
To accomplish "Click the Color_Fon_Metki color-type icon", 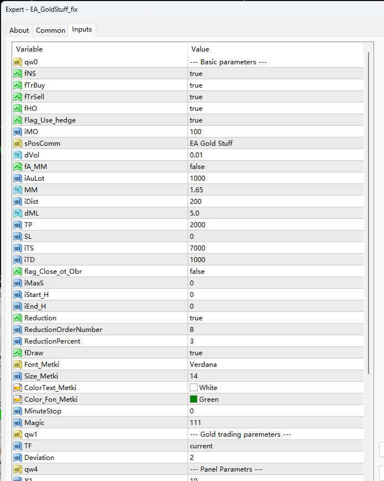I will [x=18, y=400].
